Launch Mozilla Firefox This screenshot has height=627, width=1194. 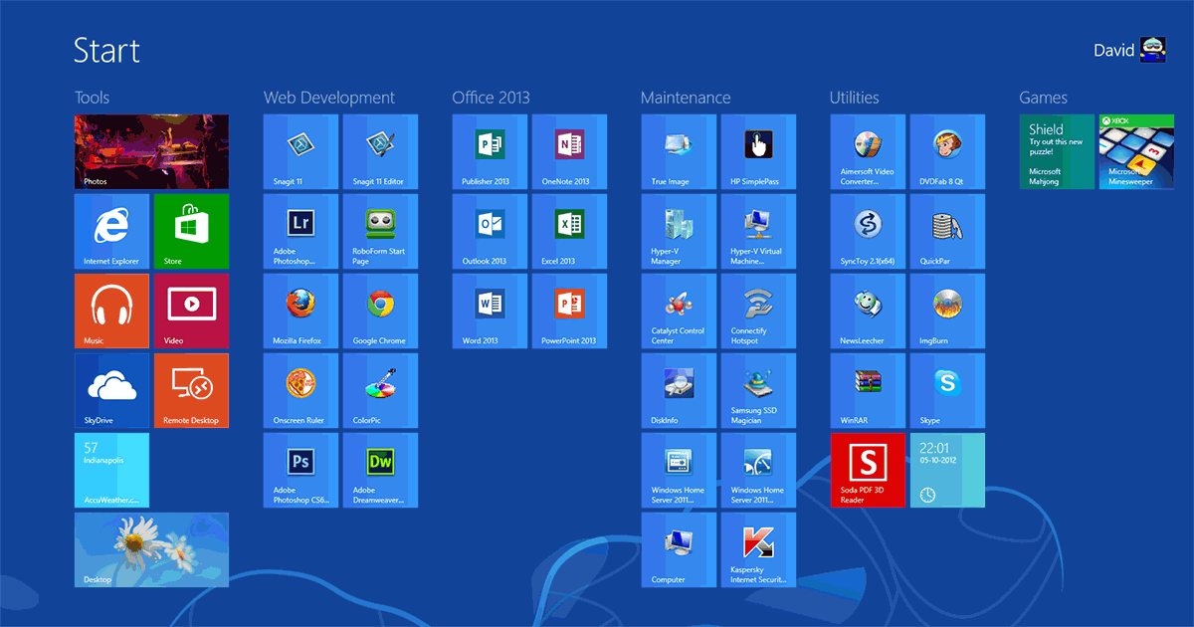(300, 311)
